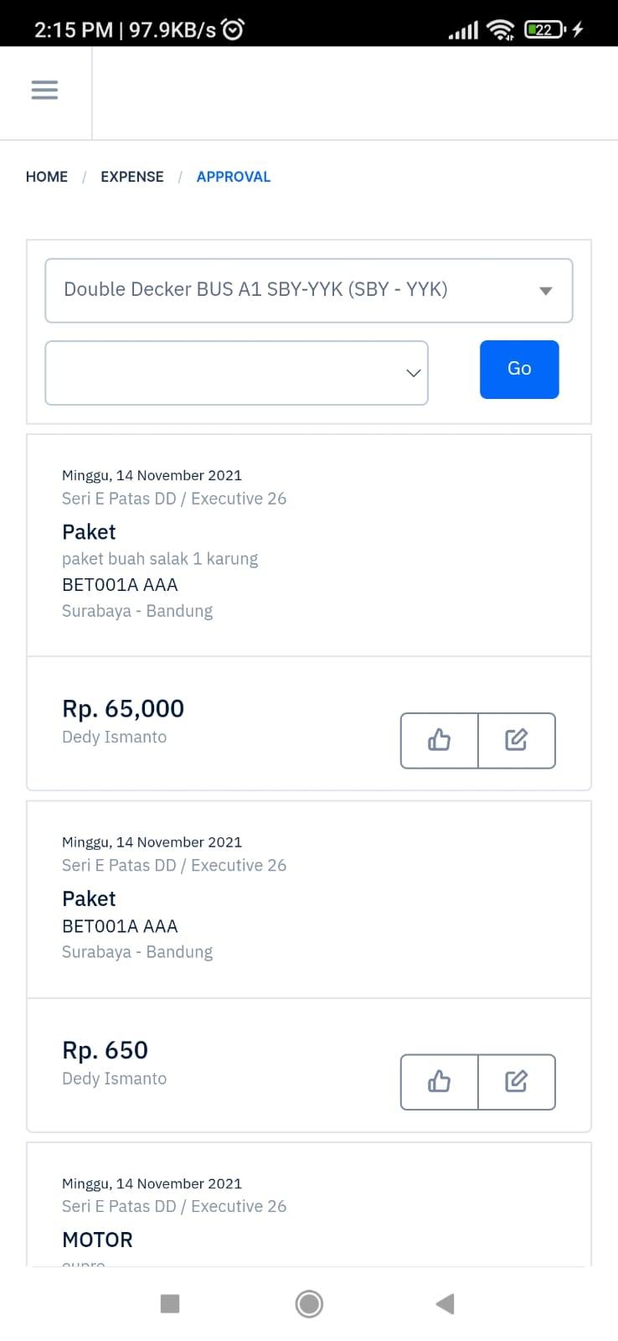Expand the empty filter dropdown beside Go
The image size is (618, 1341).
(236, 373)
